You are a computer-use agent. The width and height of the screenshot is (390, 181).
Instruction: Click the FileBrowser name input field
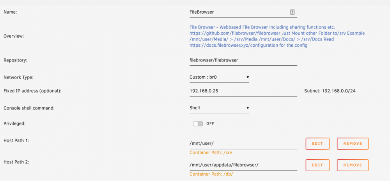click(x=243, y=12)
